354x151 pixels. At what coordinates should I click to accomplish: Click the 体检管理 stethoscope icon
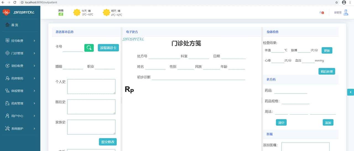click(x=7, y=91)
